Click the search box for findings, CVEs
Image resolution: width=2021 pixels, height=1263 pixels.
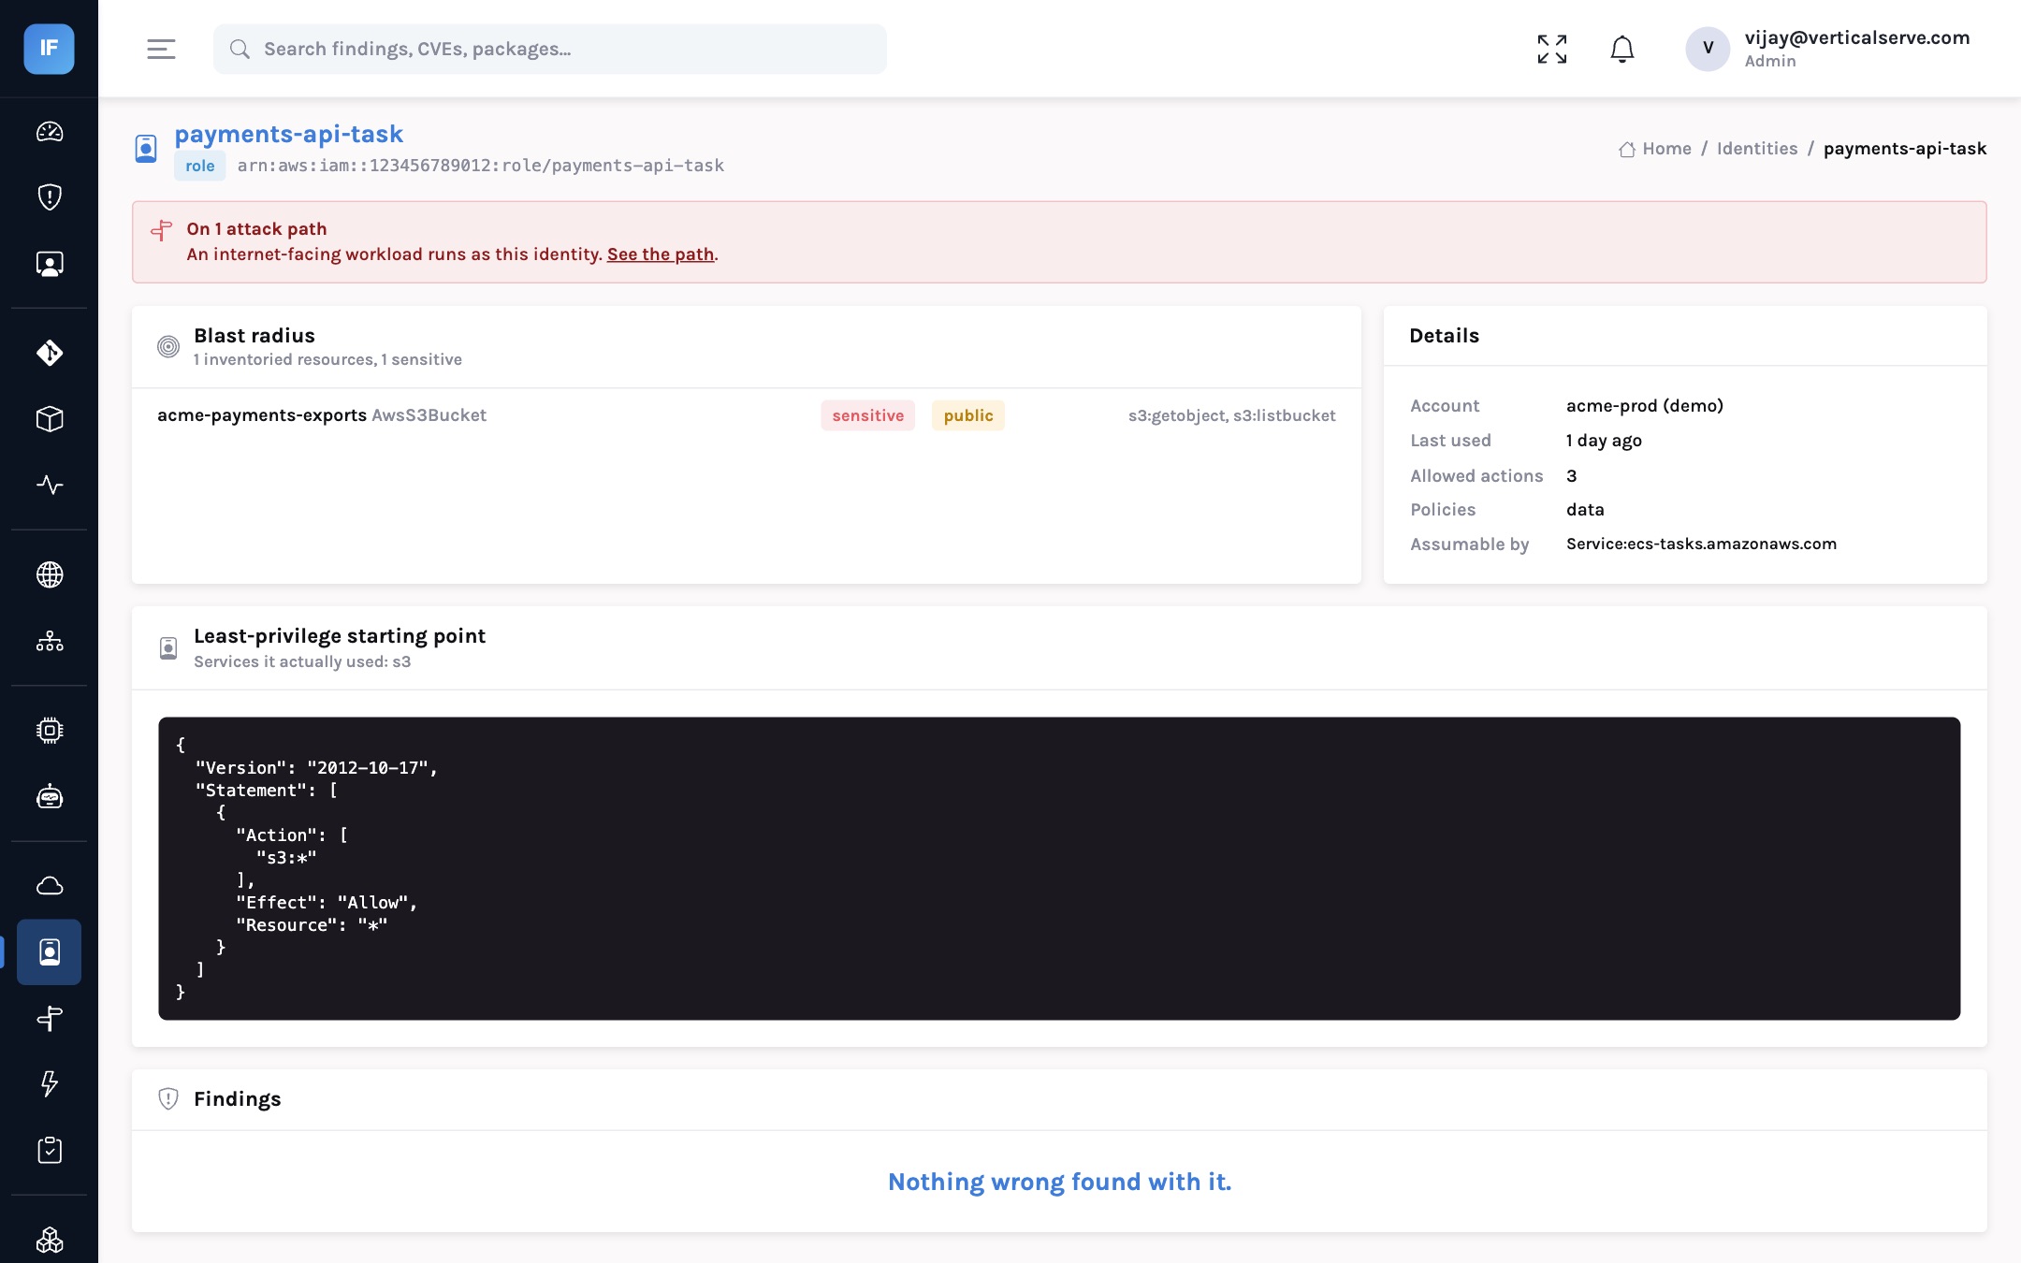click(x=550, y=49)
